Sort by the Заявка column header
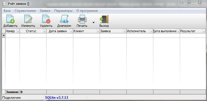The image size is (207, 101). pyautogui.click(x=105, y=31)
